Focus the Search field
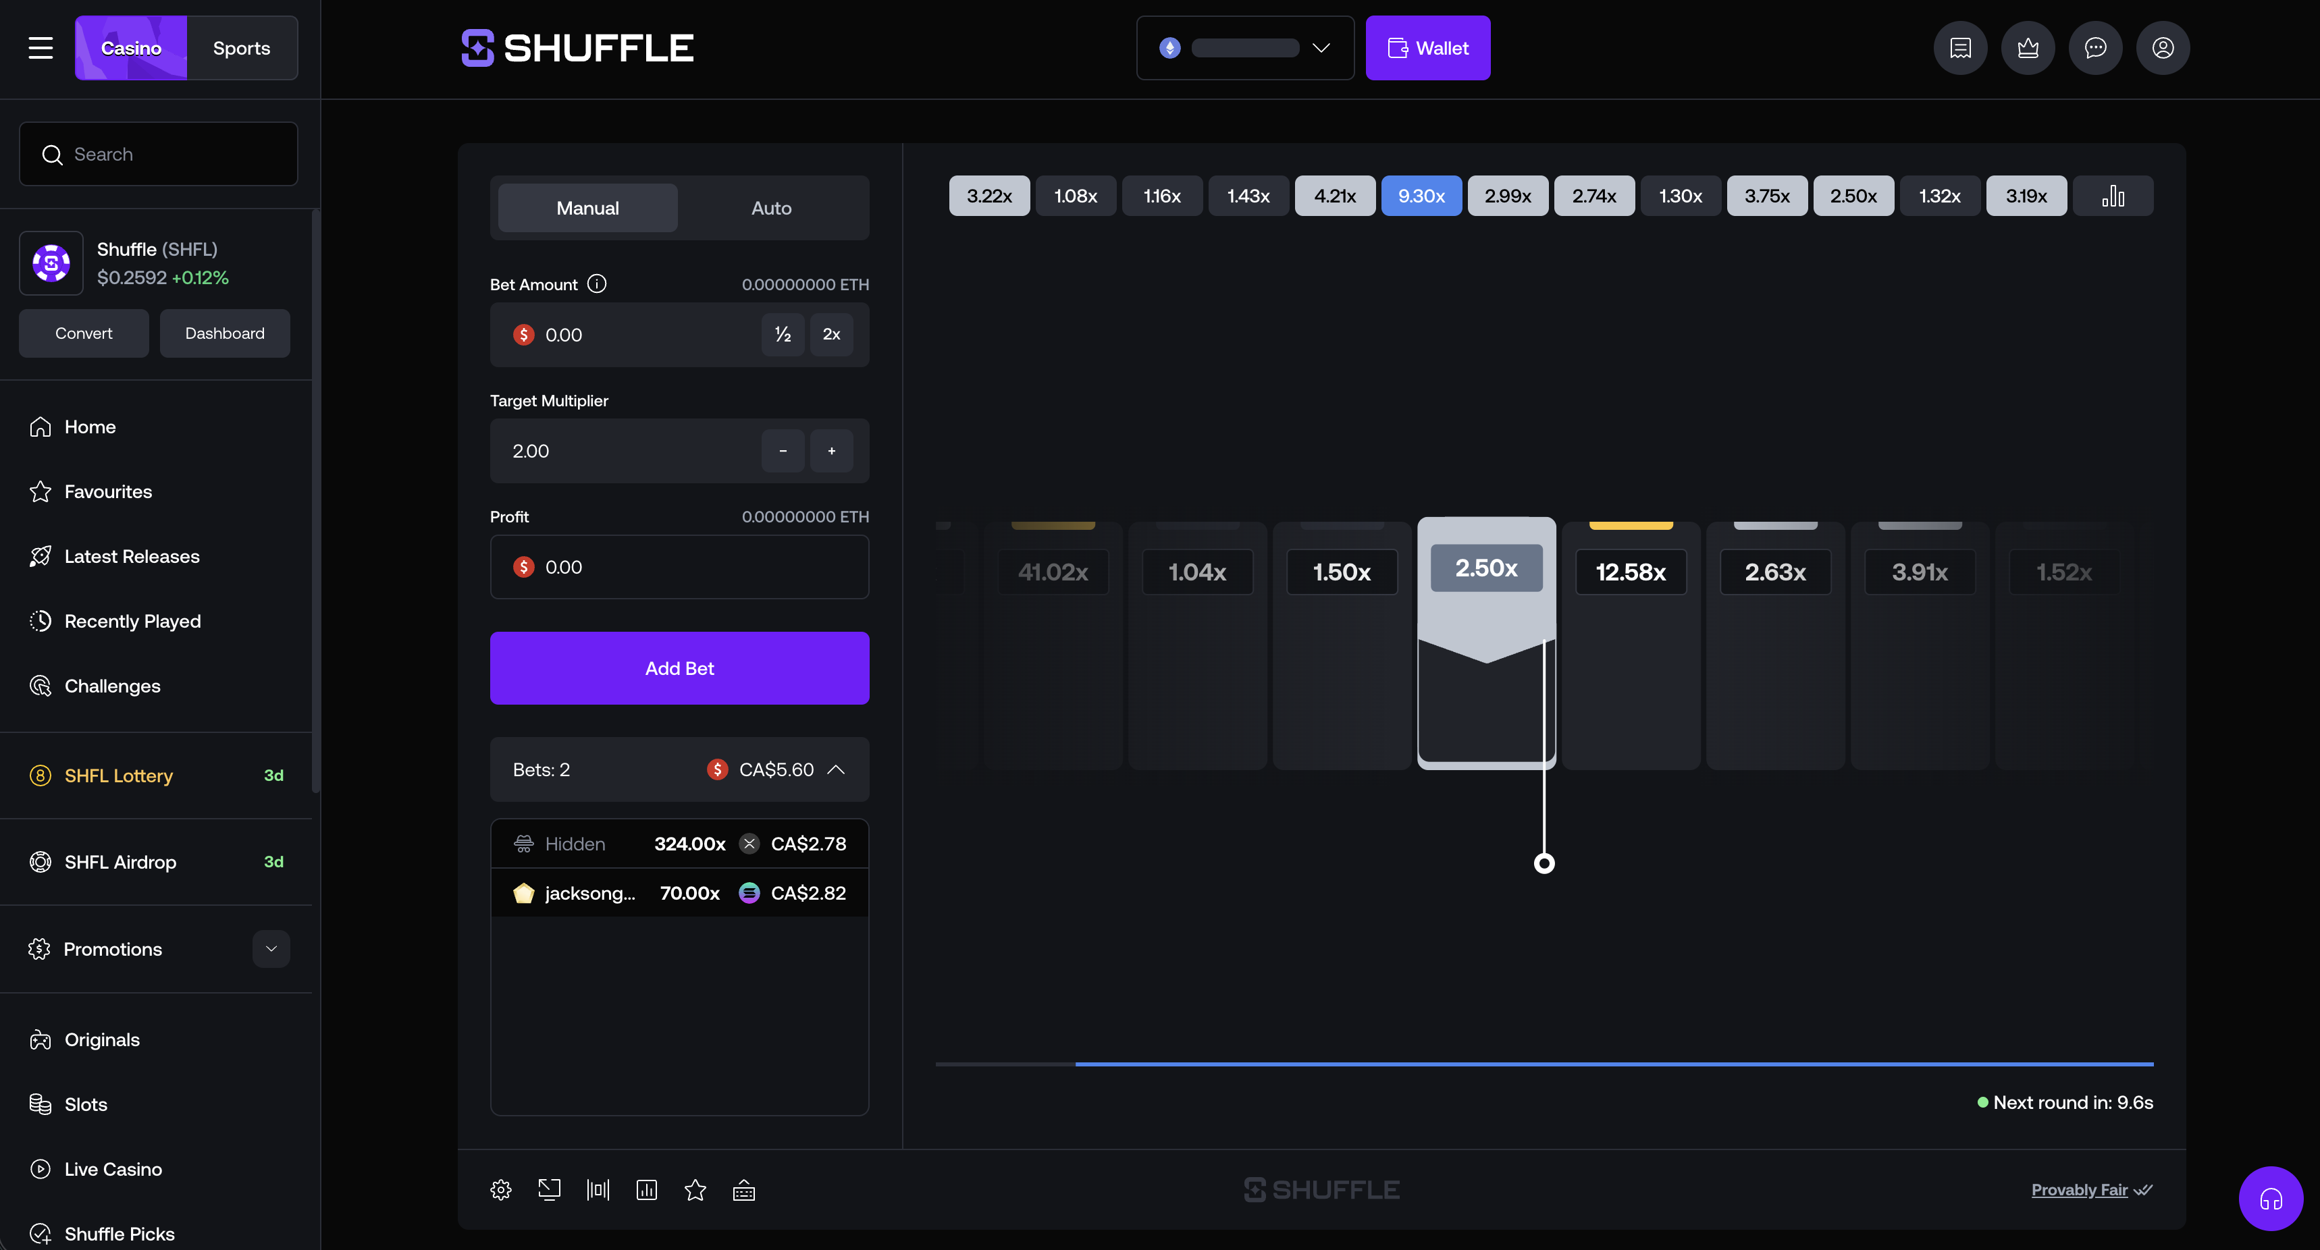 click(159, 154)
